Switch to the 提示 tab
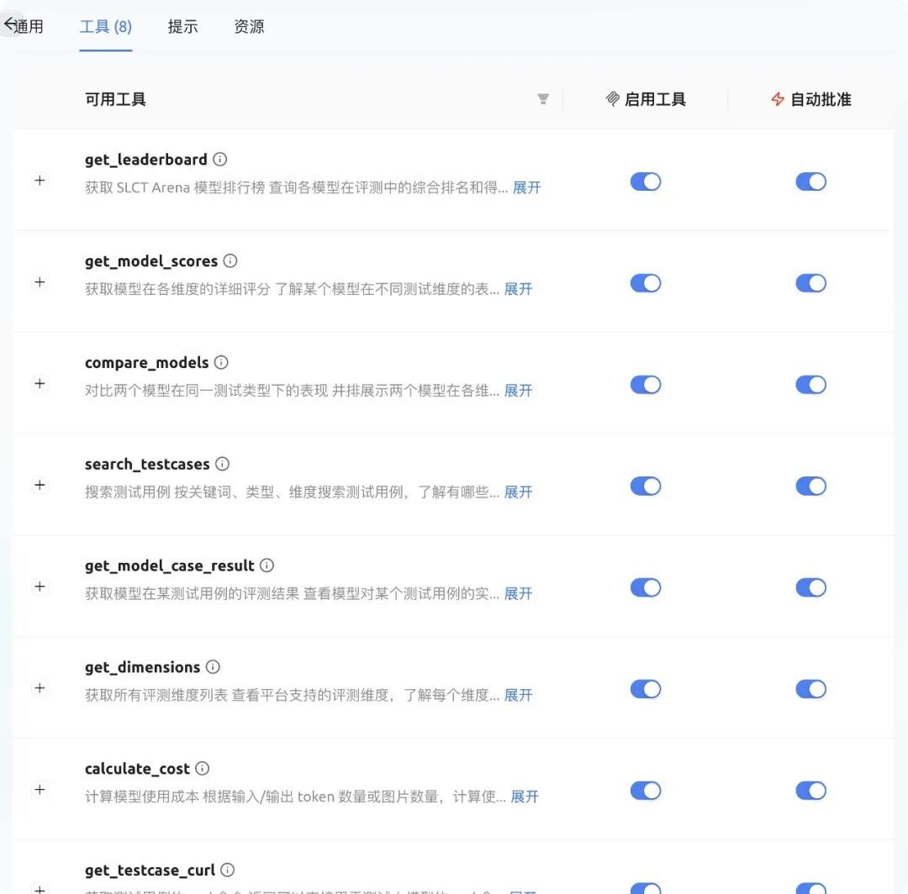The height and width of the screenshot is (894, 908). tap(183, 27)
